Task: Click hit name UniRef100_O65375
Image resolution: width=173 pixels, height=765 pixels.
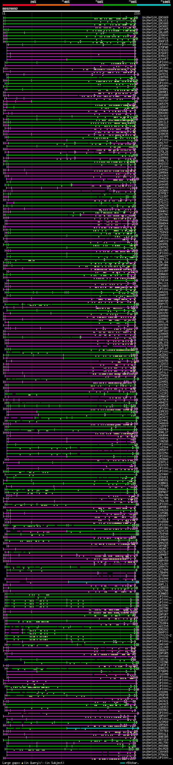Action: (155, 104)
